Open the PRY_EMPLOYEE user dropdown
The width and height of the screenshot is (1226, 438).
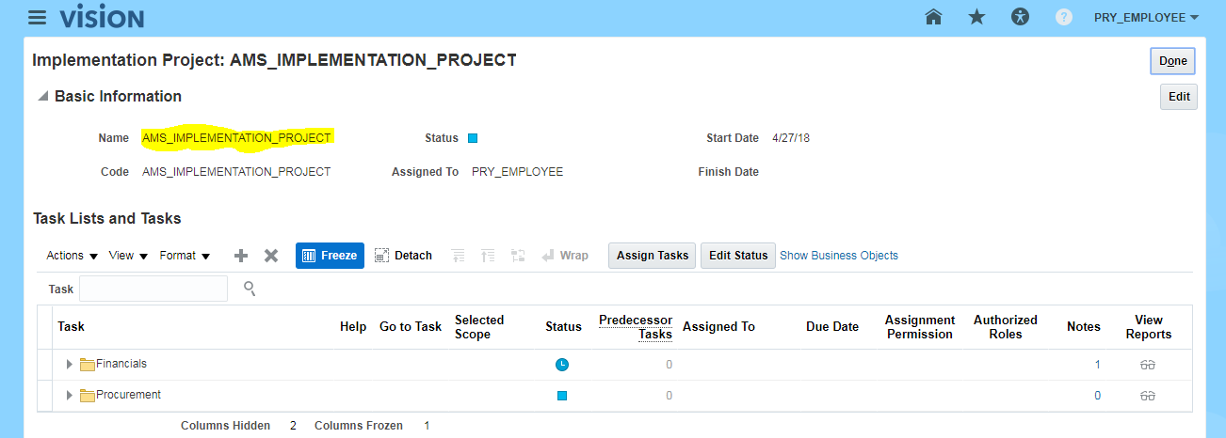pyautogui.click(x=1145, y=17)
